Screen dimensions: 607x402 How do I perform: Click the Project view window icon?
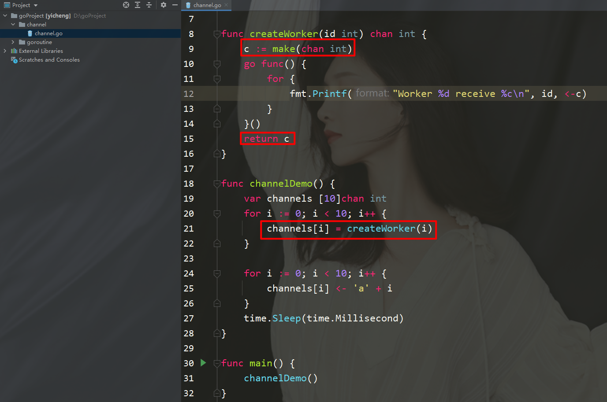pos(7,5)
